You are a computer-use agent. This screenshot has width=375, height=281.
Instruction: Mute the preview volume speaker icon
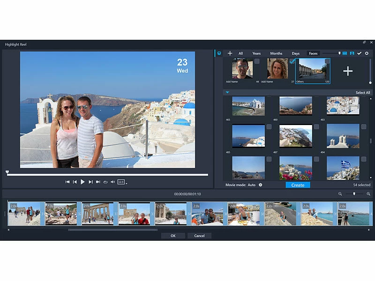(112, 182)
